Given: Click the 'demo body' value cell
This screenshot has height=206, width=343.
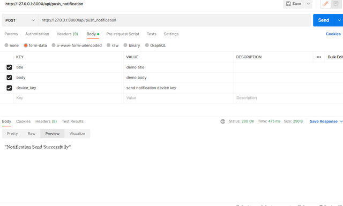Looking at the screenshot, I should tap(178, 78).
